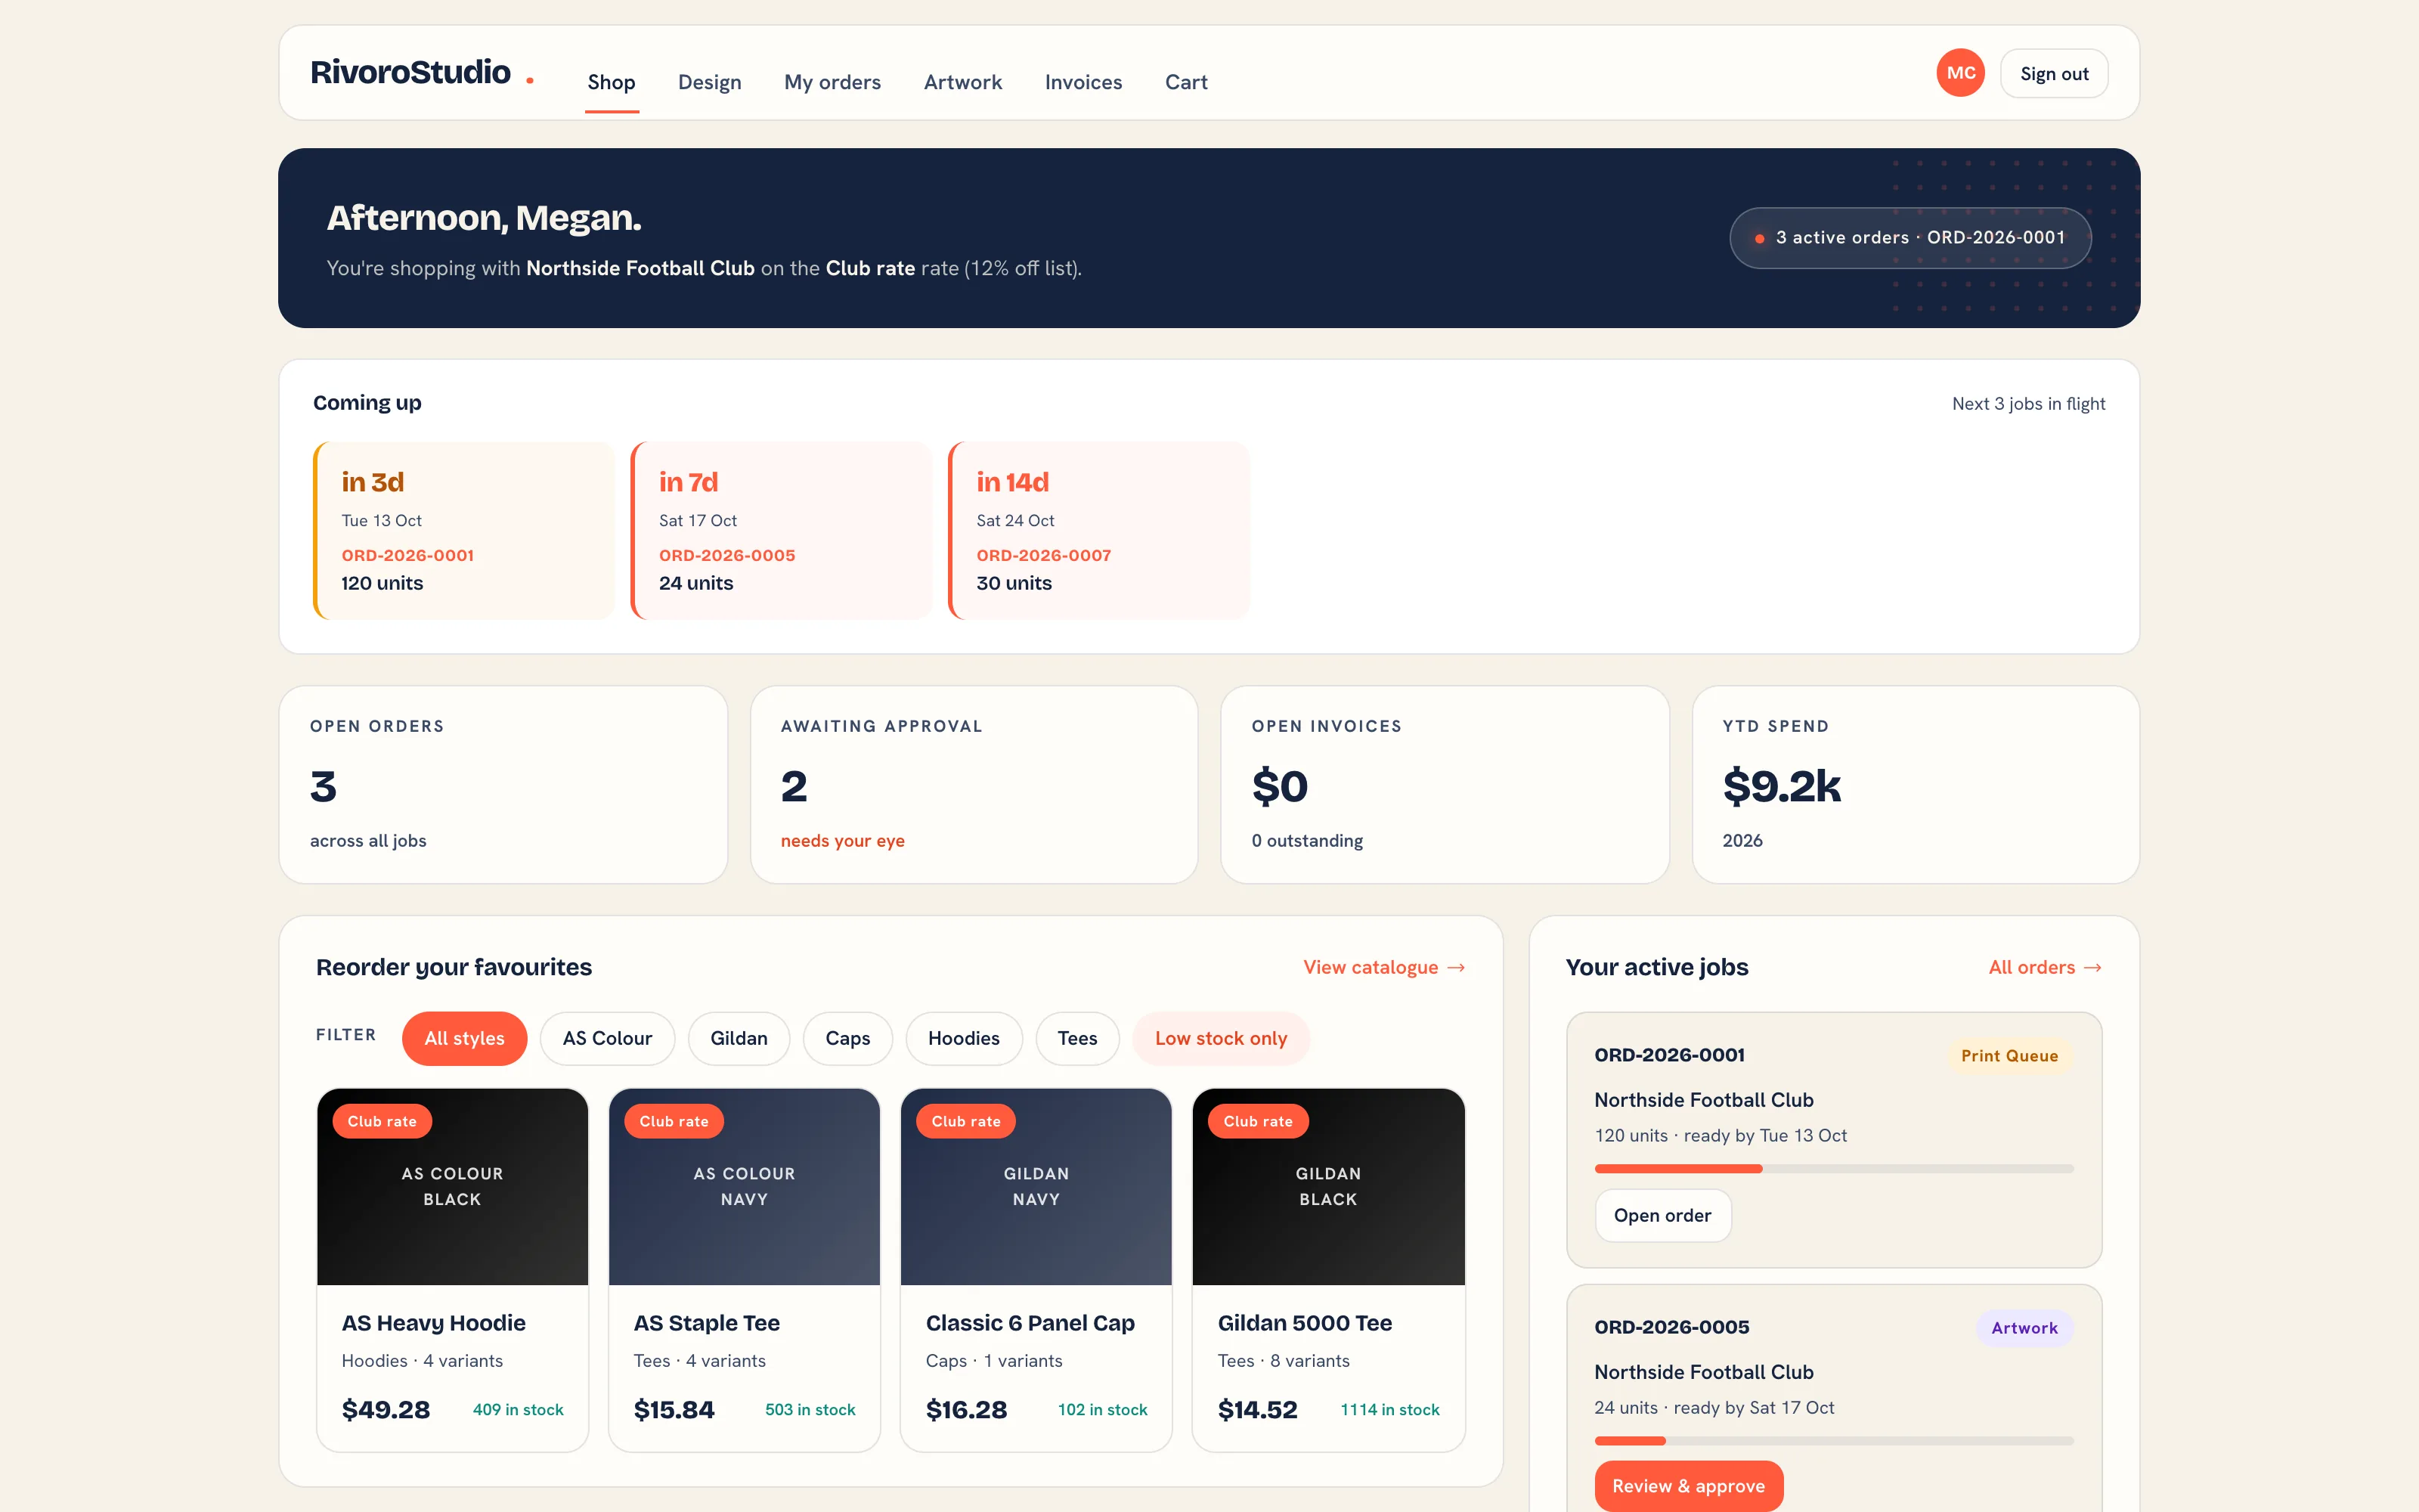Screen dimensions: 2419x1512
Task: Open AS Colour Navy tee thumbnail
Action: (x=744, y=1186)
